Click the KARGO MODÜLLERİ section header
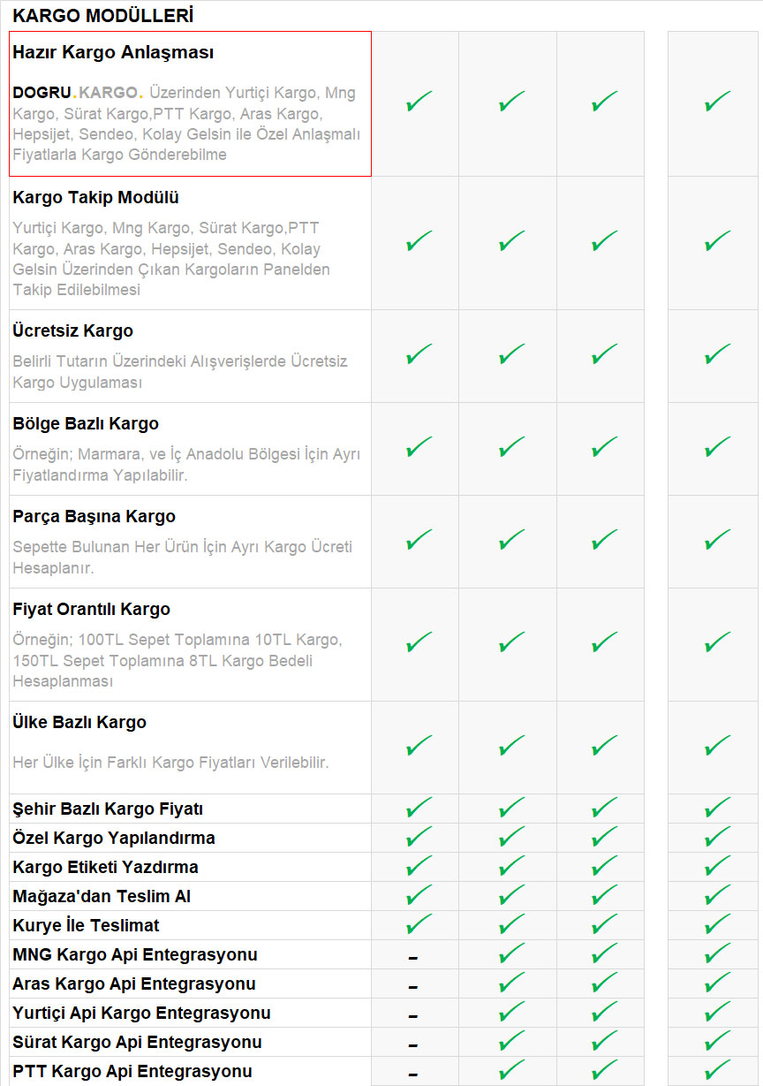This screenshot has width=763, height=1086. [102, 16]
